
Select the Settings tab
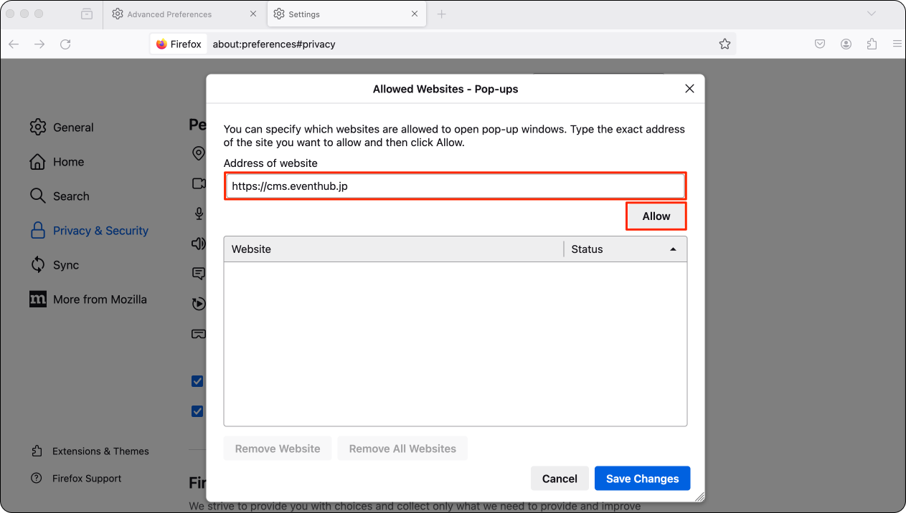click(x=347, y=14)
